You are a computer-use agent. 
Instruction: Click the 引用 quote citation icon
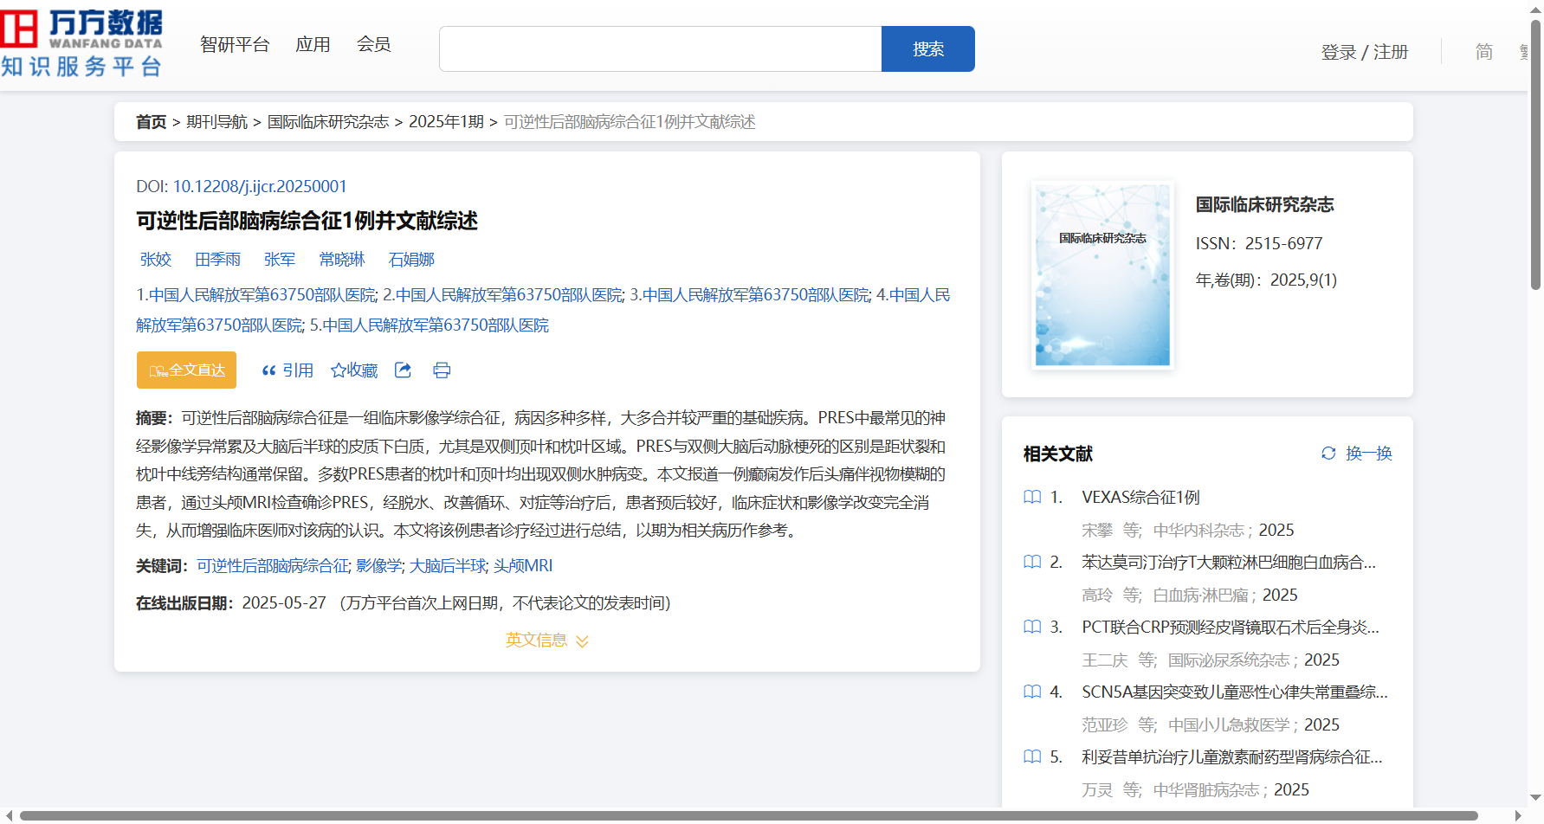[269, 370]
